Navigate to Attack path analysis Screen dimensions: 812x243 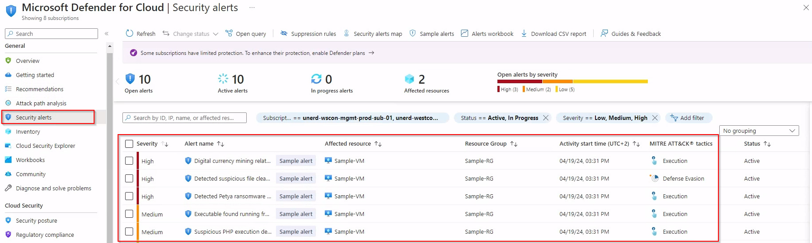tap(41, 103)
